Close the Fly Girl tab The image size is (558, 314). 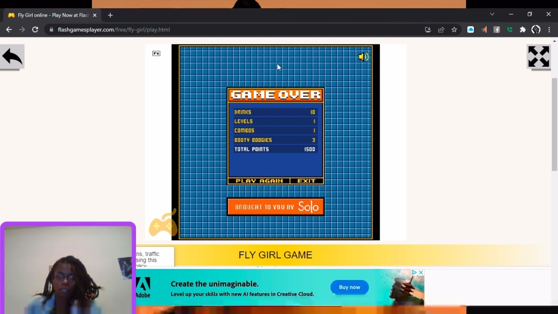click(95, 15)
